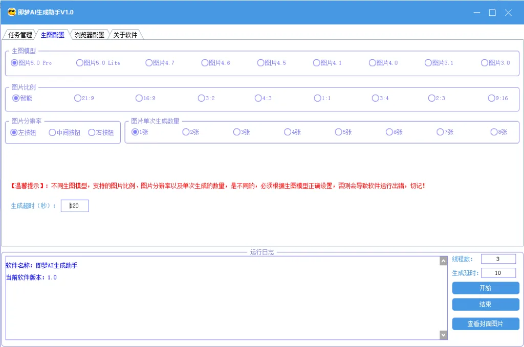Click the 软件名称 log line

pos(41,266)
